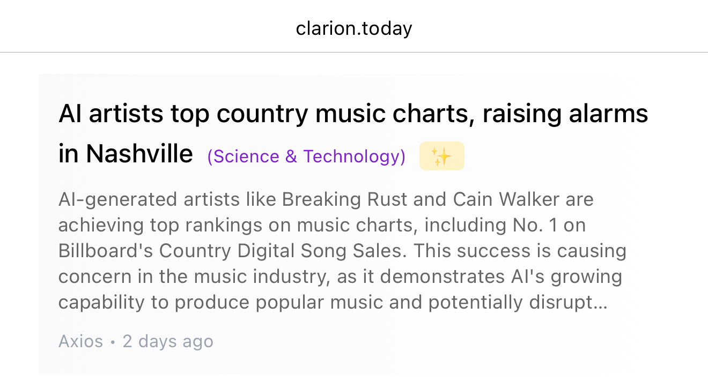The width and height of the screenshot is (708, 389).
Task: Click the "2 days ago" timestamp
Action: click(168, 341)
